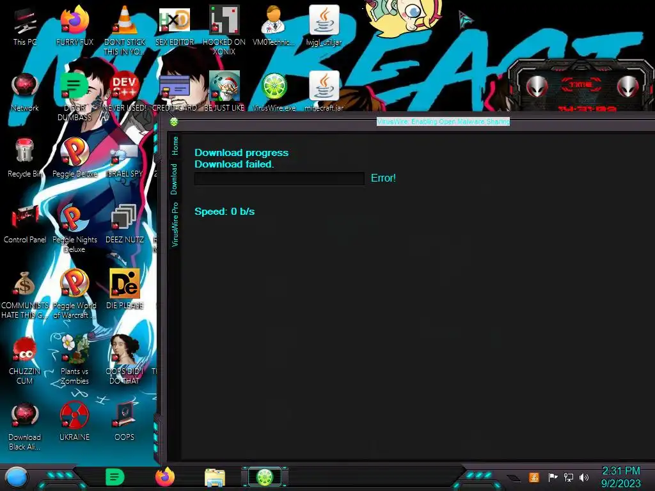
Task: Launch Peggle World of Warcraft shortcut
Action: 74,294
